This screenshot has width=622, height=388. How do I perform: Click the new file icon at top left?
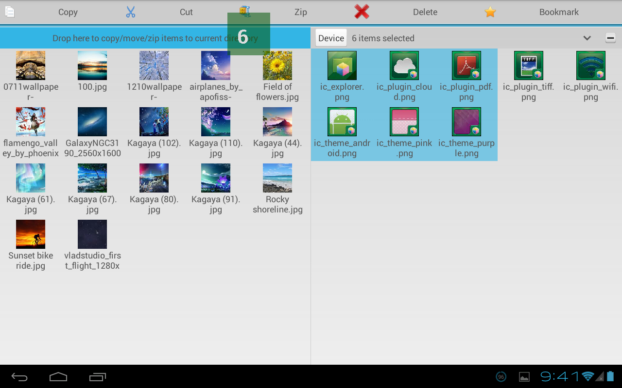(x=9, y=11)
